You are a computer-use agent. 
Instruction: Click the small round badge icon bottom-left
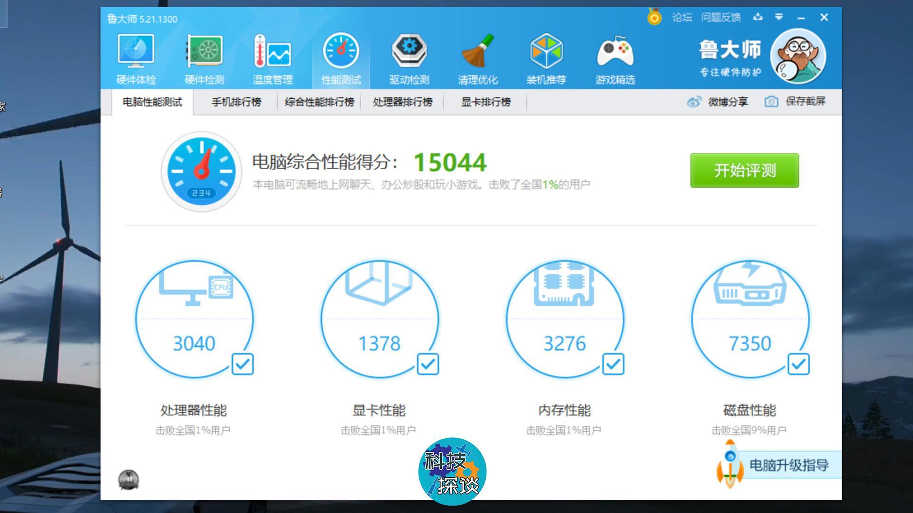pos(128,480)
